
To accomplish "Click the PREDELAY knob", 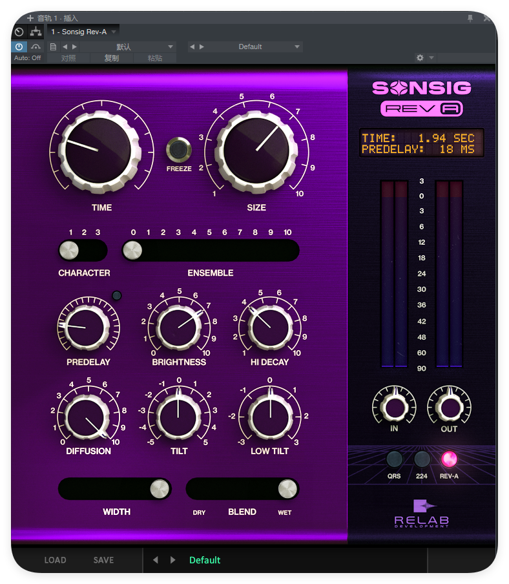I will pyautogui.click(x=87, y=328).
